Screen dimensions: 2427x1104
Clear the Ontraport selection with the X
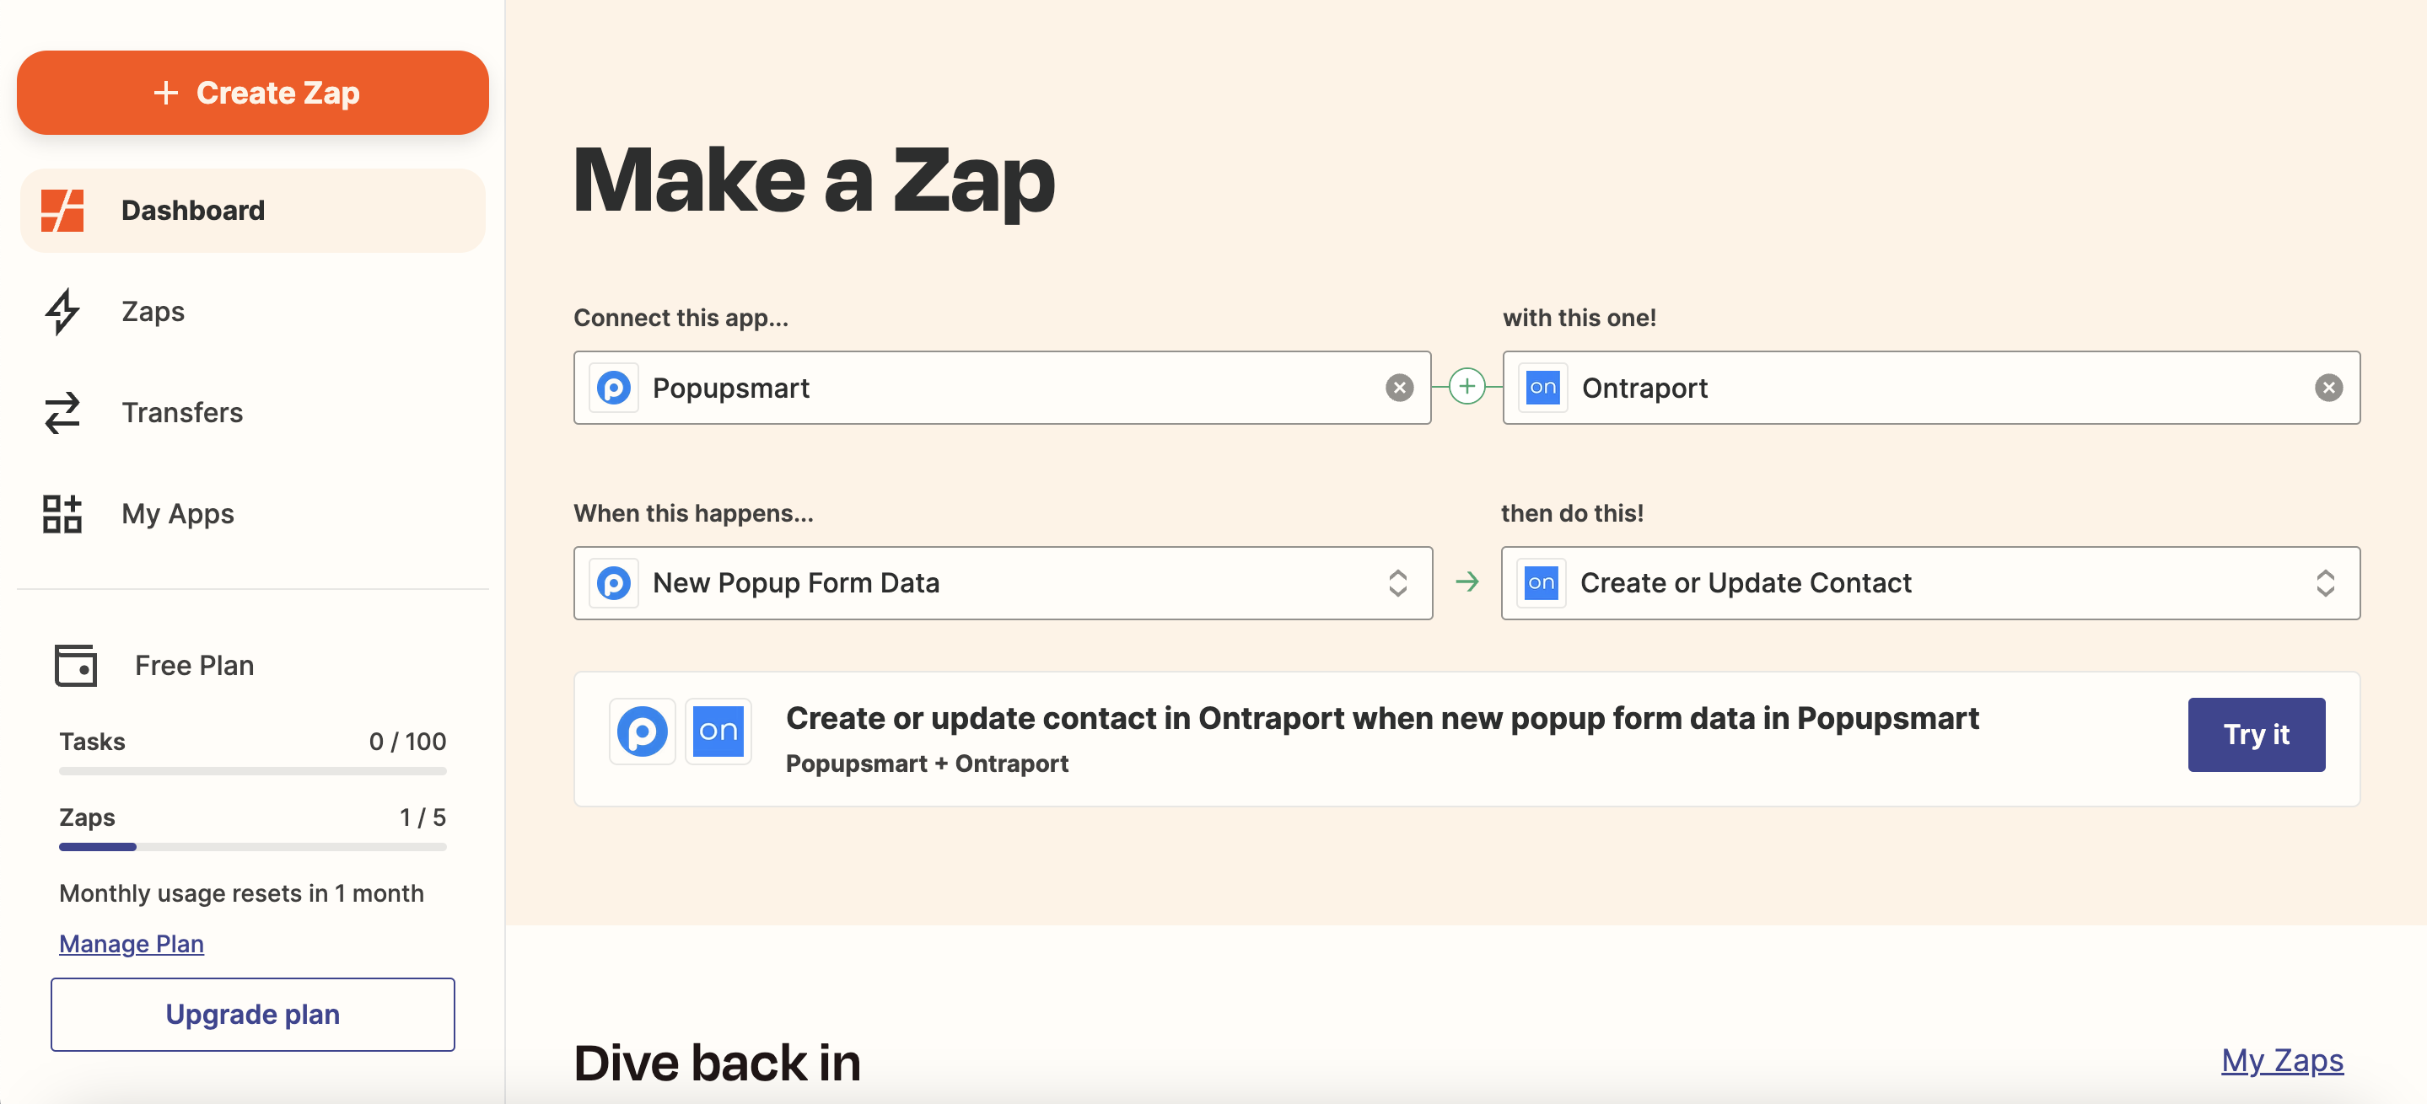[2328, 387]
